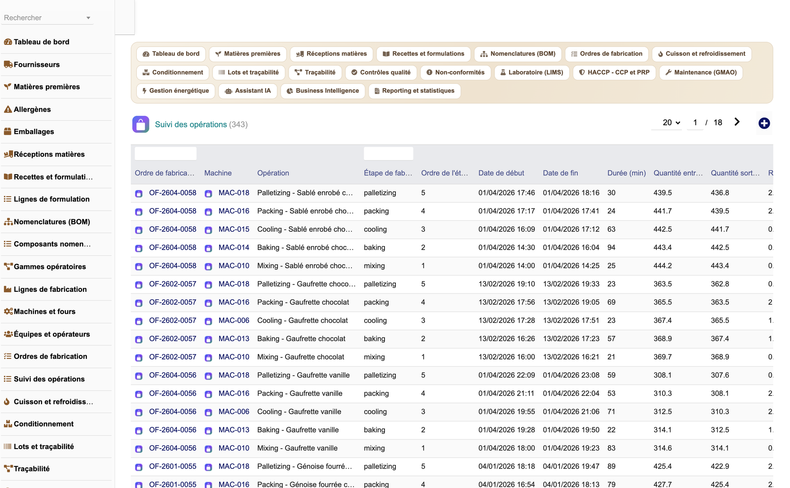Click the Nomenclatures (BOM) sitemap icon in sidebar
The height and width of the screenshot is (488, 790).
(8, 222)
